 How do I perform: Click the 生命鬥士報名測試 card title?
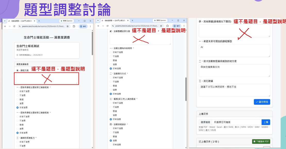[28, 46]
